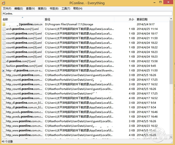Viewport: 175px width, 145px height.
Task: Select file icon of count6.pconline.com[2].xml
Action: click(4, 43)
